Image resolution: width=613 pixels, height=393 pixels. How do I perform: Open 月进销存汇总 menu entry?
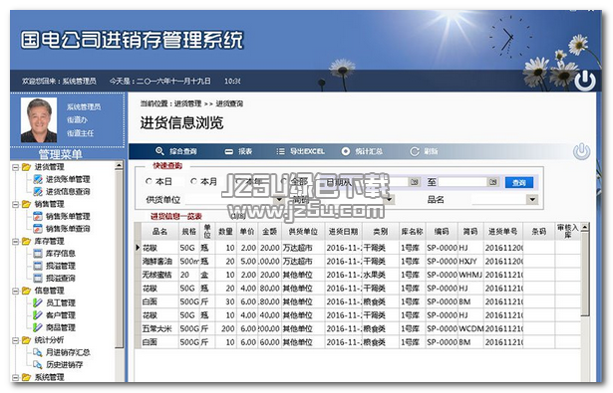coord(68,352)
